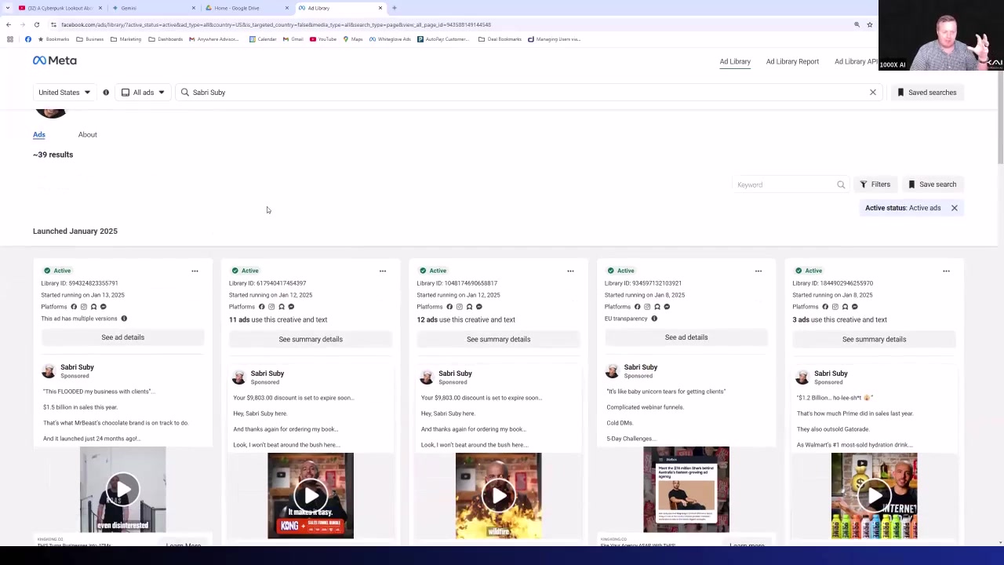Click See summary details for the 11 ads card
Screen dimensions: 1004x565
[x=311, y=339]
